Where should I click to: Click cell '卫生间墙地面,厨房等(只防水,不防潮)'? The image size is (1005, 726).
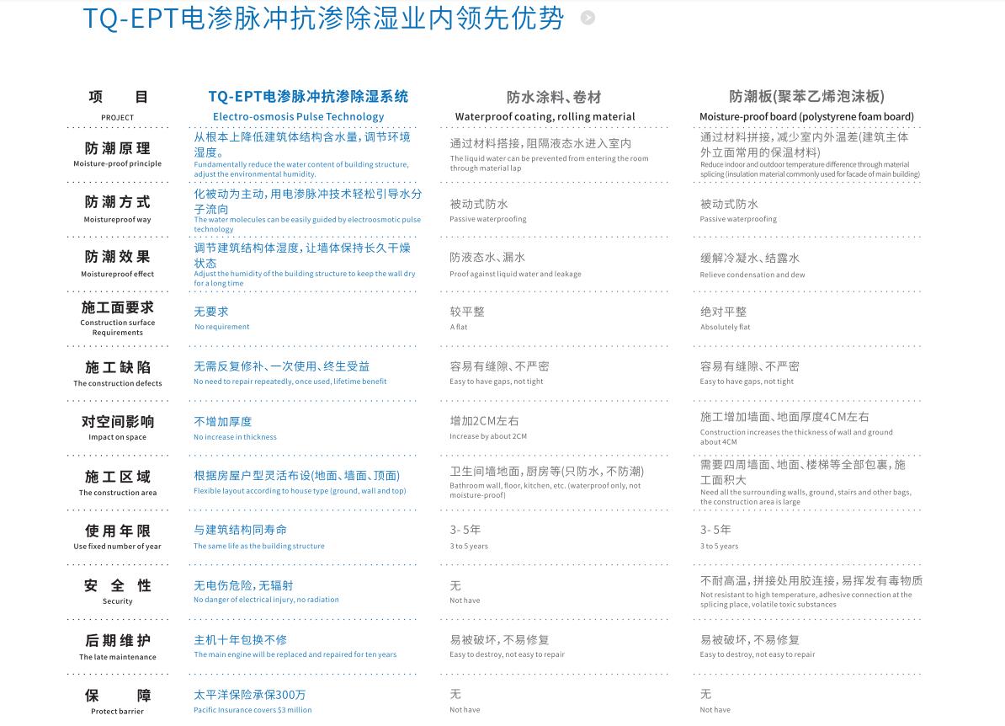[x=547, y=472]
